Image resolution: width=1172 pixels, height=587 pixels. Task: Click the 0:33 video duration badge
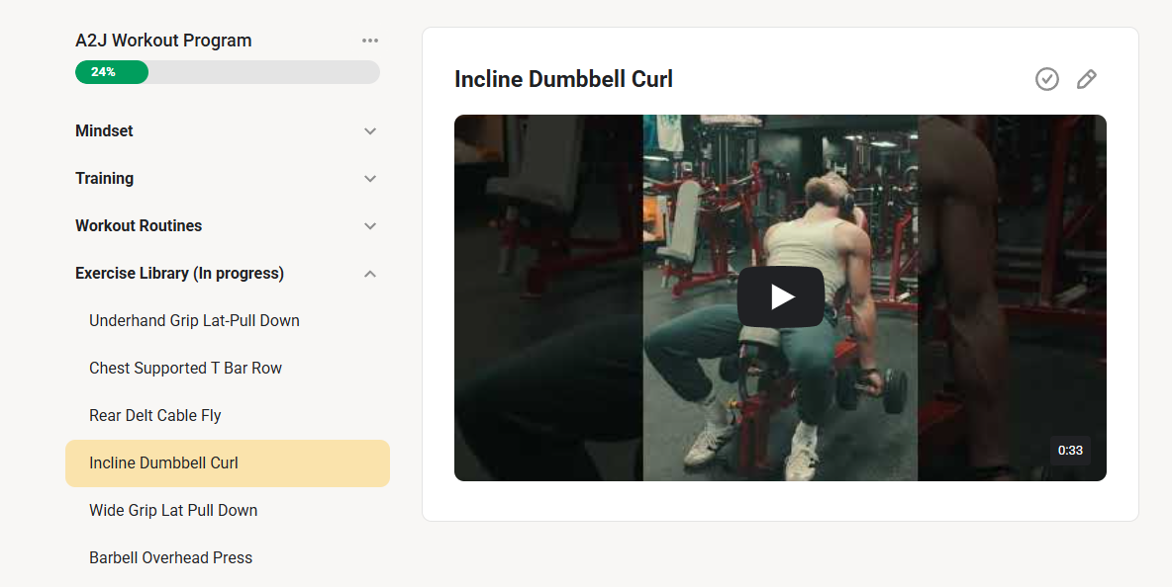pyautogui.click(x=1070, y=451)
